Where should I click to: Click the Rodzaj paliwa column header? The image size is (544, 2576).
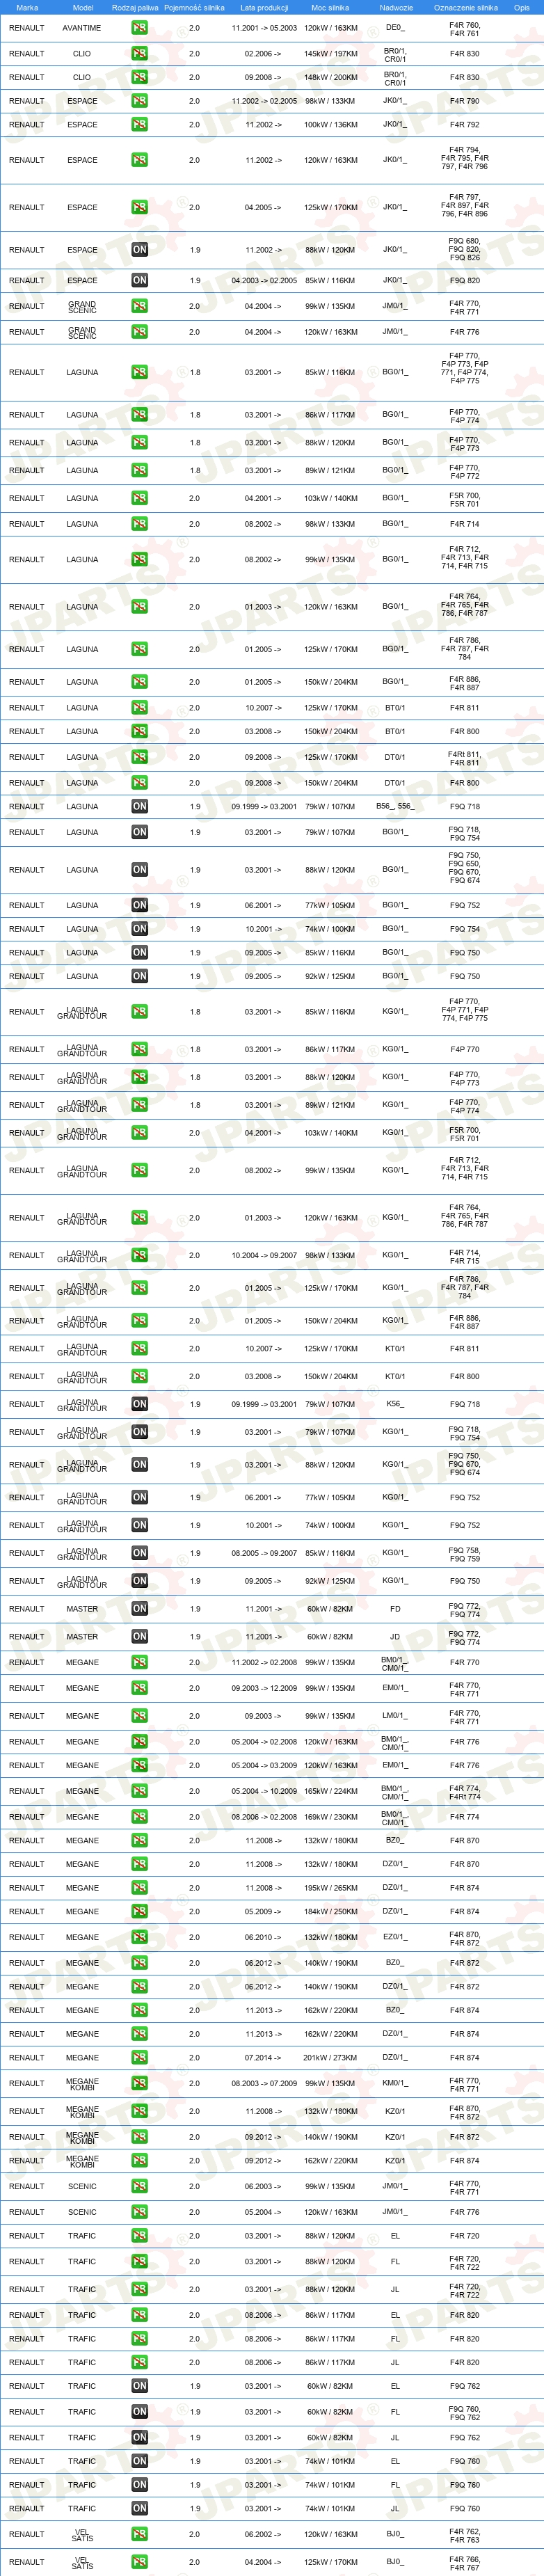point(135,7)
